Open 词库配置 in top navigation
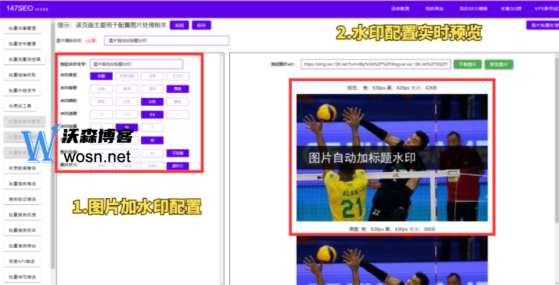The width and height of the screenshot is (559, 285). (x=400, y=9)
